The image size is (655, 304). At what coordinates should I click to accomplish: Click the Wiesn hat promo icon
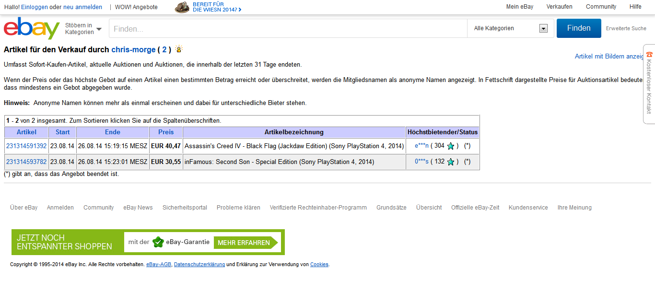182,7
